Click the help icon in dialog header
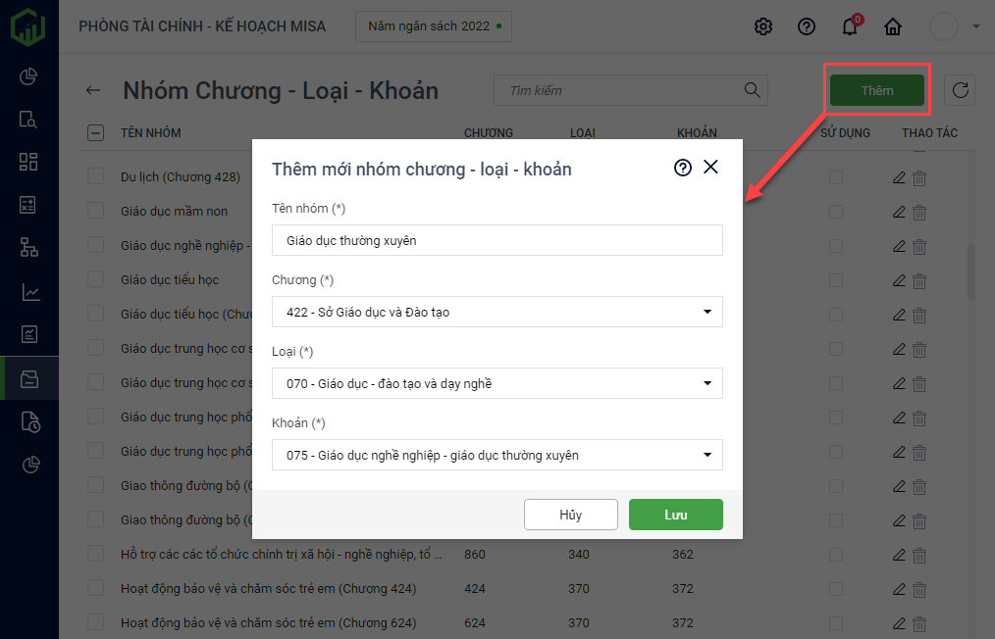The height and width of the screenshot is (639, 995). [683, 168]
